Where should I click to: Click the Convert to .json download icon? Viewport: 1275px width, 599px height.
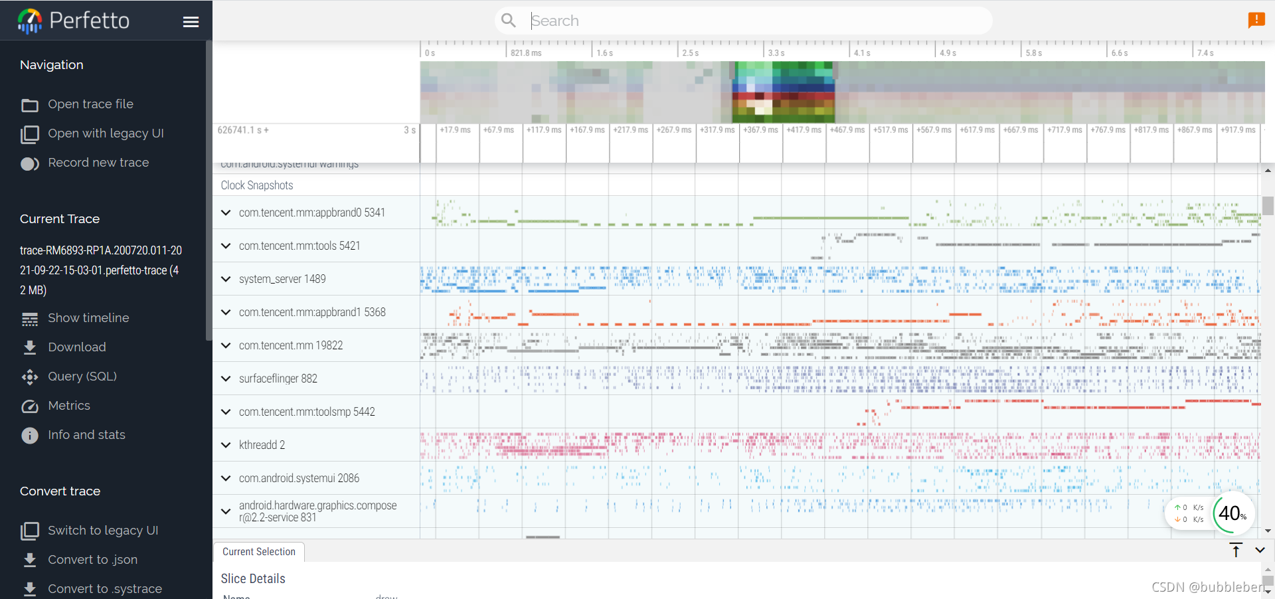(x=30, y=560)
